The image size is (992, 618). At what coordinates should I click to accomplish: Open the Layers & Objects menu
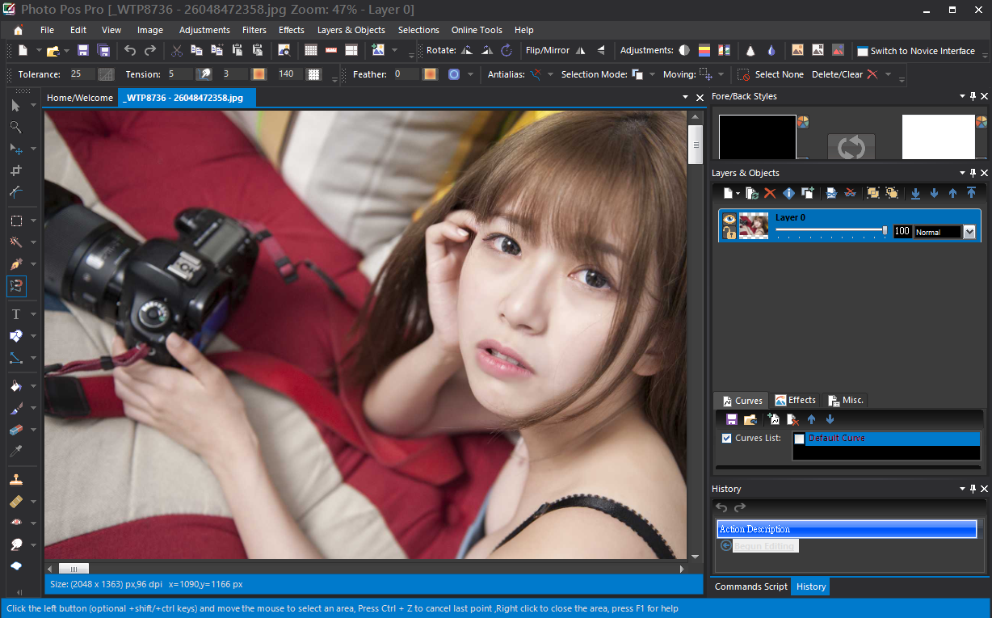pyautogui.click(x=351, y=30)
